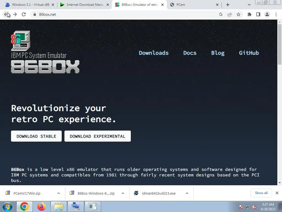Open the GitHub nav link
282x212 pixels.
(249, 53)
